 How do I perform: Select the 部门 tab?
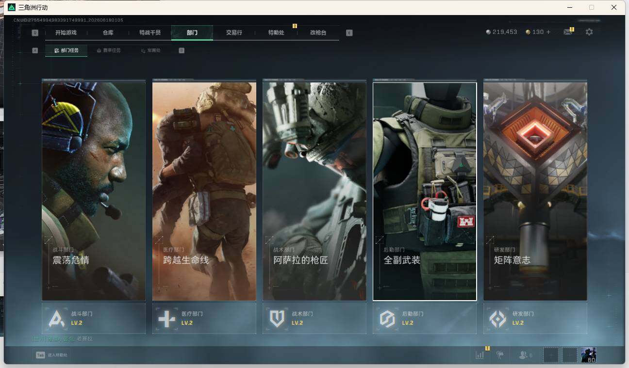click(x=192, y=32)
